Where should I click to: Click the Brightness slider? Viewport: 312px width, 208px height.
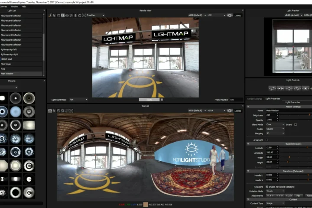(296, 115)
